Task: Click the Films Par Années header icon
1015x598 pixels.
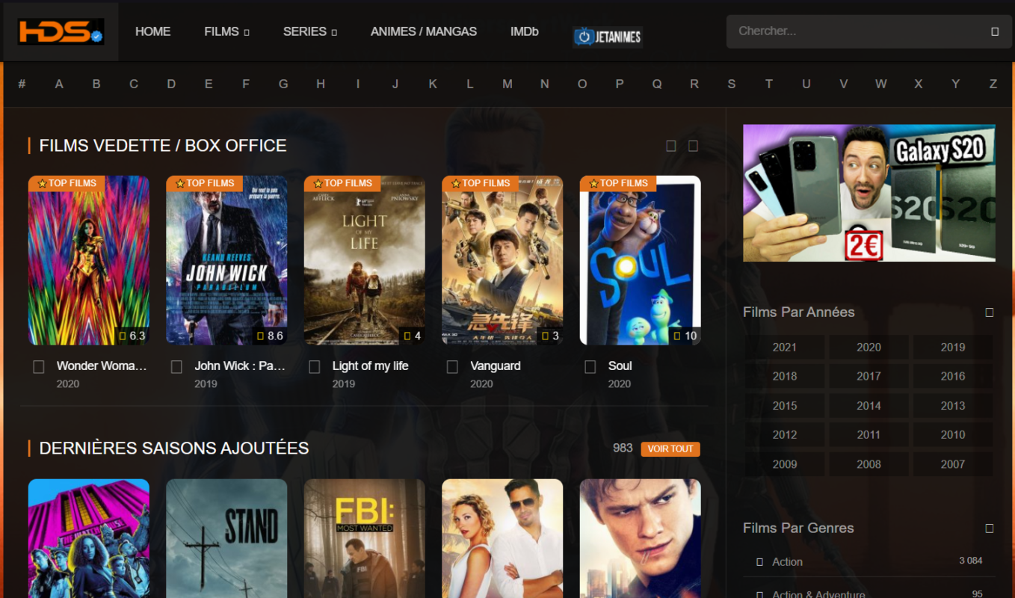Action: pos(990,312)
